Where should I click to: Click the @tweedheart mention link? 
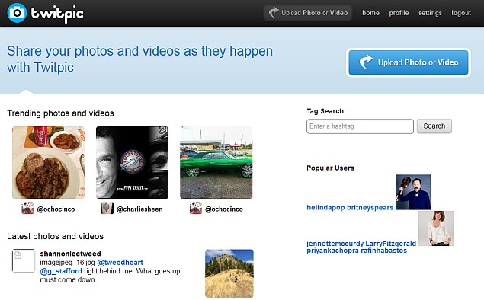point(120,263)
